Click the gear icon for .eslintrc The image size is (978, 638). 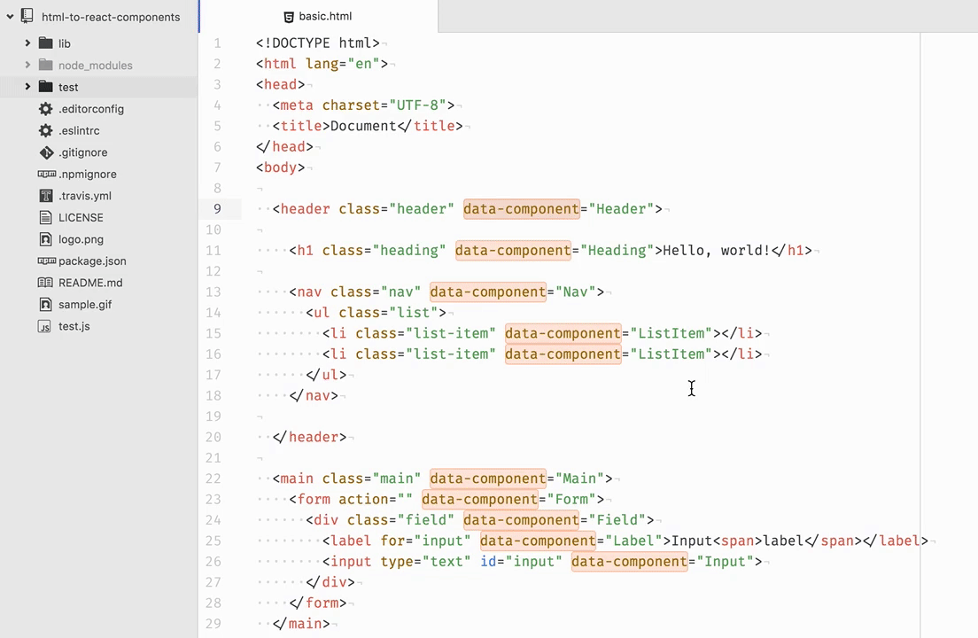tap(46, 130)
